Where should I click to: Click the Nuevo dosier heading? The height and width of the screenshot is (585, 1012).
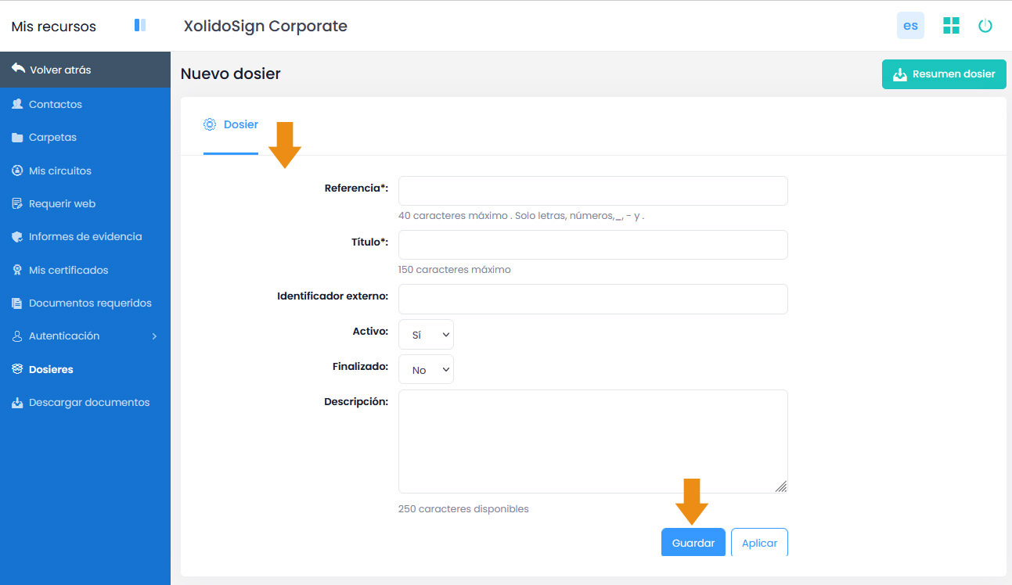pos(231,74)
